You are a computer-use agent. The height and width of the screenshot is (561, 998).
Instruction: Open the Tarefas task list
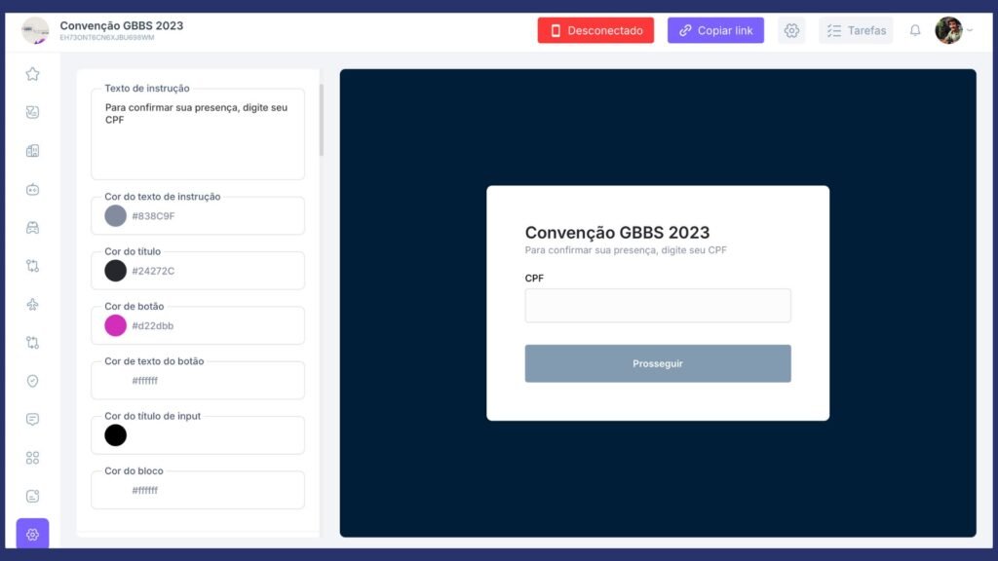(856, 30)
